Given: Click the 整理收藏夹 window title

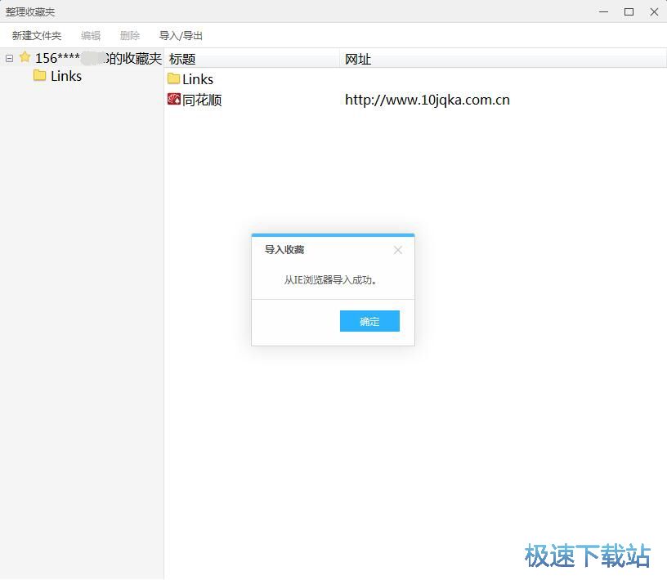Looking at the screenshot, I should (30, 12).
